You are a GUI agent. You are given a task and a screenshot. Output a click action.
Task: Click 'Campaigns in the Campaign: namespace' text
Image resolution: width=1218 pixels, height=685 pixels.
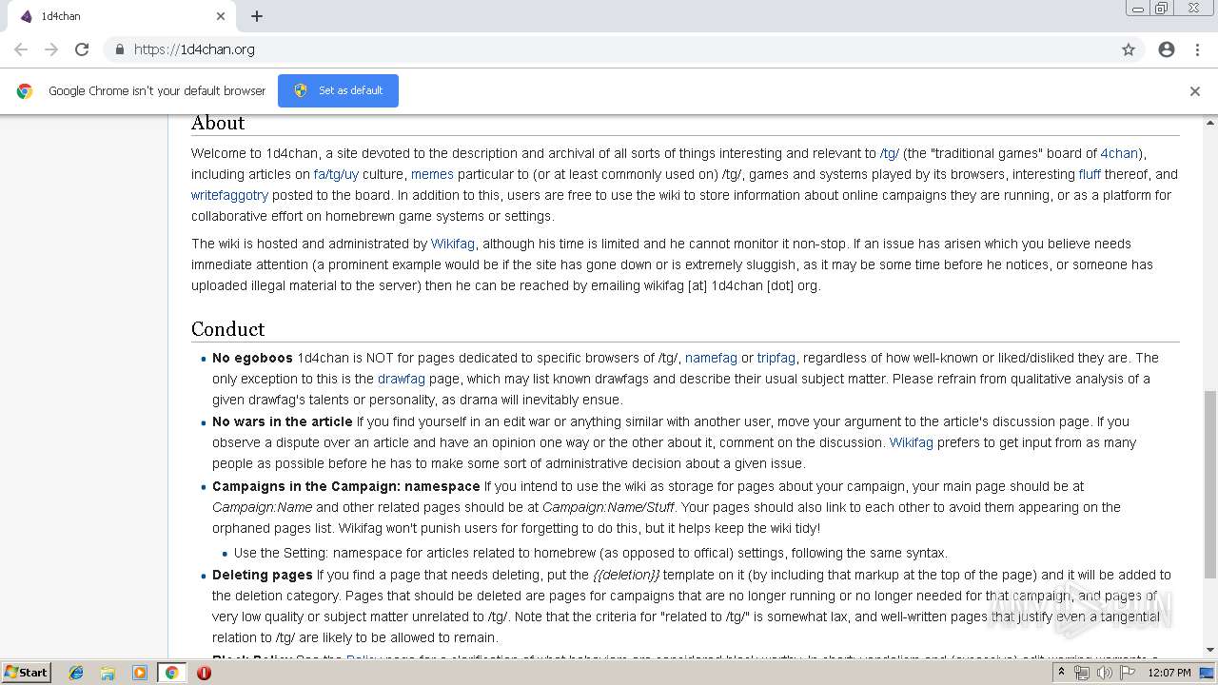click(x=346, y=486)
